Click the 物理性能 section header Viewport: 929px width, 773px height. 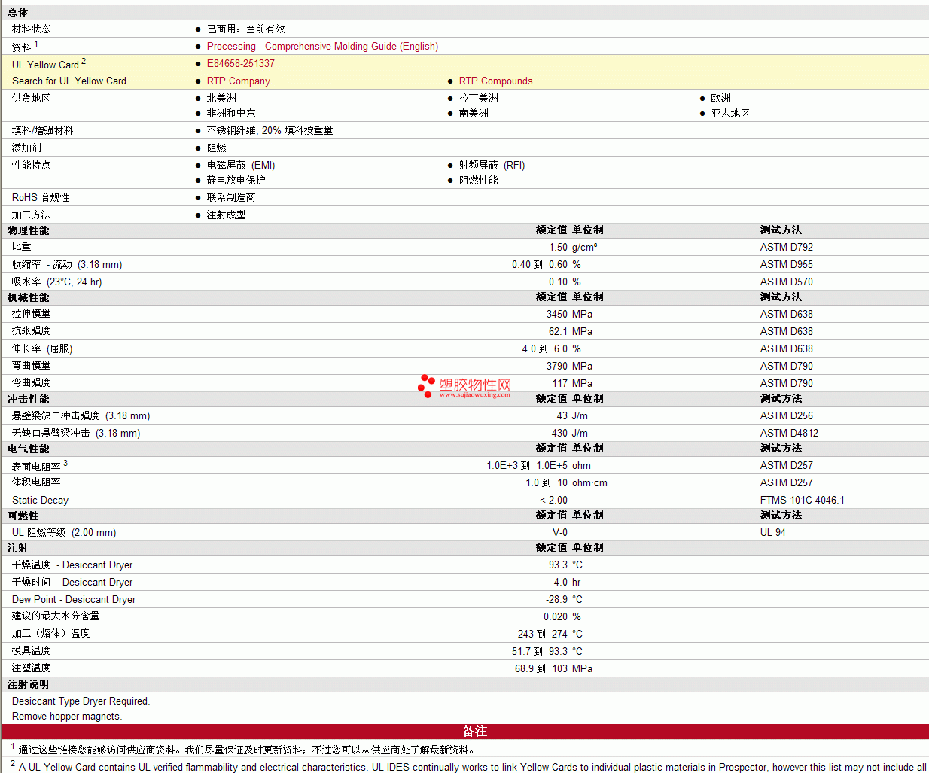pos(29,230)
